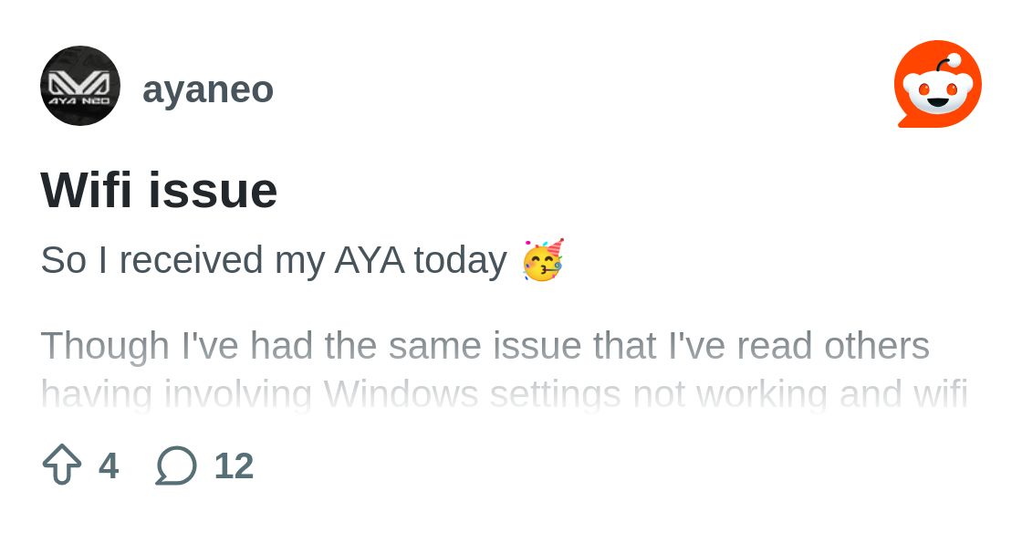The width and height of the screenshot is (1022, 533).
Task: Click "So I received my AYA today" text
Action: tap(274, 260)
